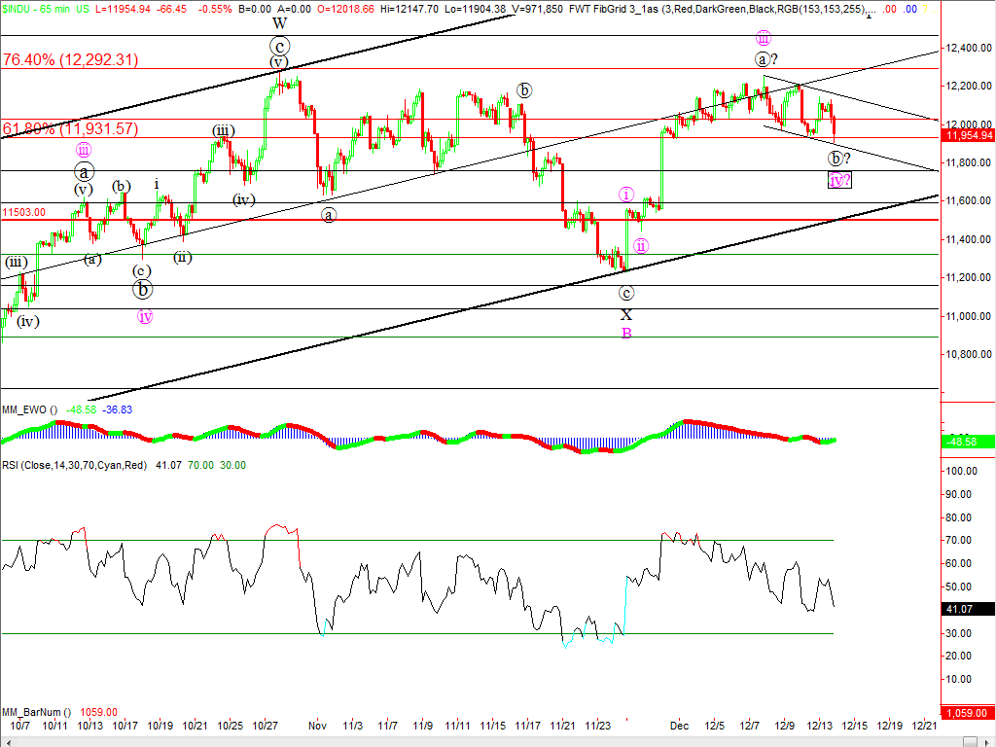Click the black X wave label
The height and width of the screenshot is (747, 996).
626,314
